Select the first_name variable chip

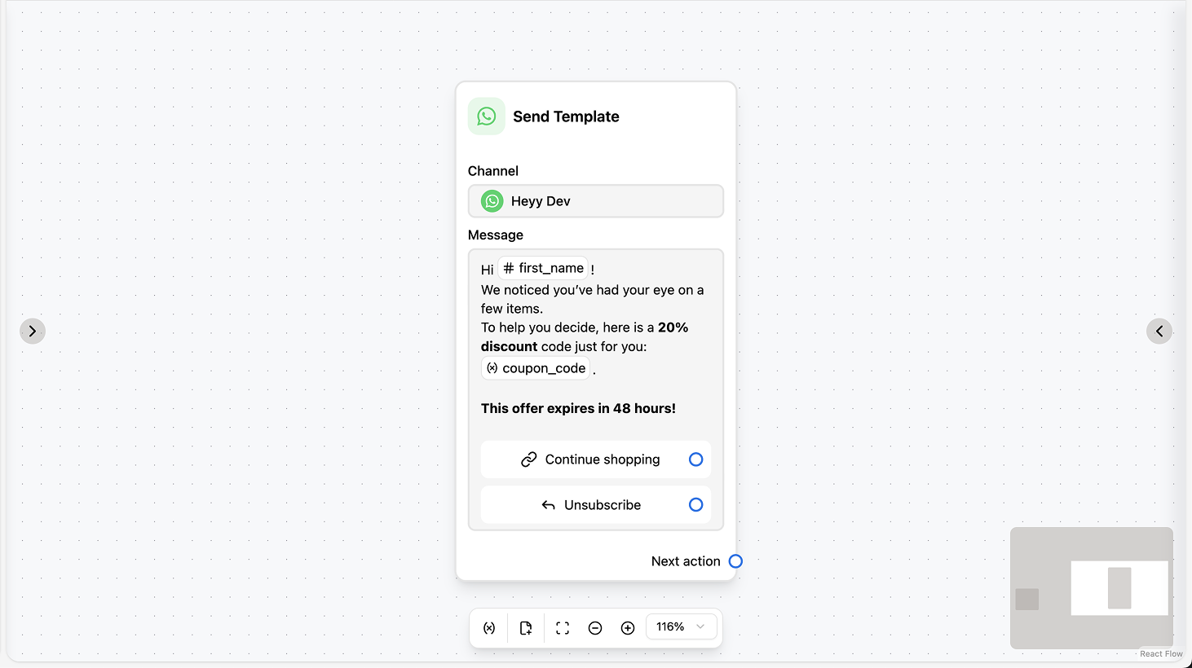[x=543, y=268]
